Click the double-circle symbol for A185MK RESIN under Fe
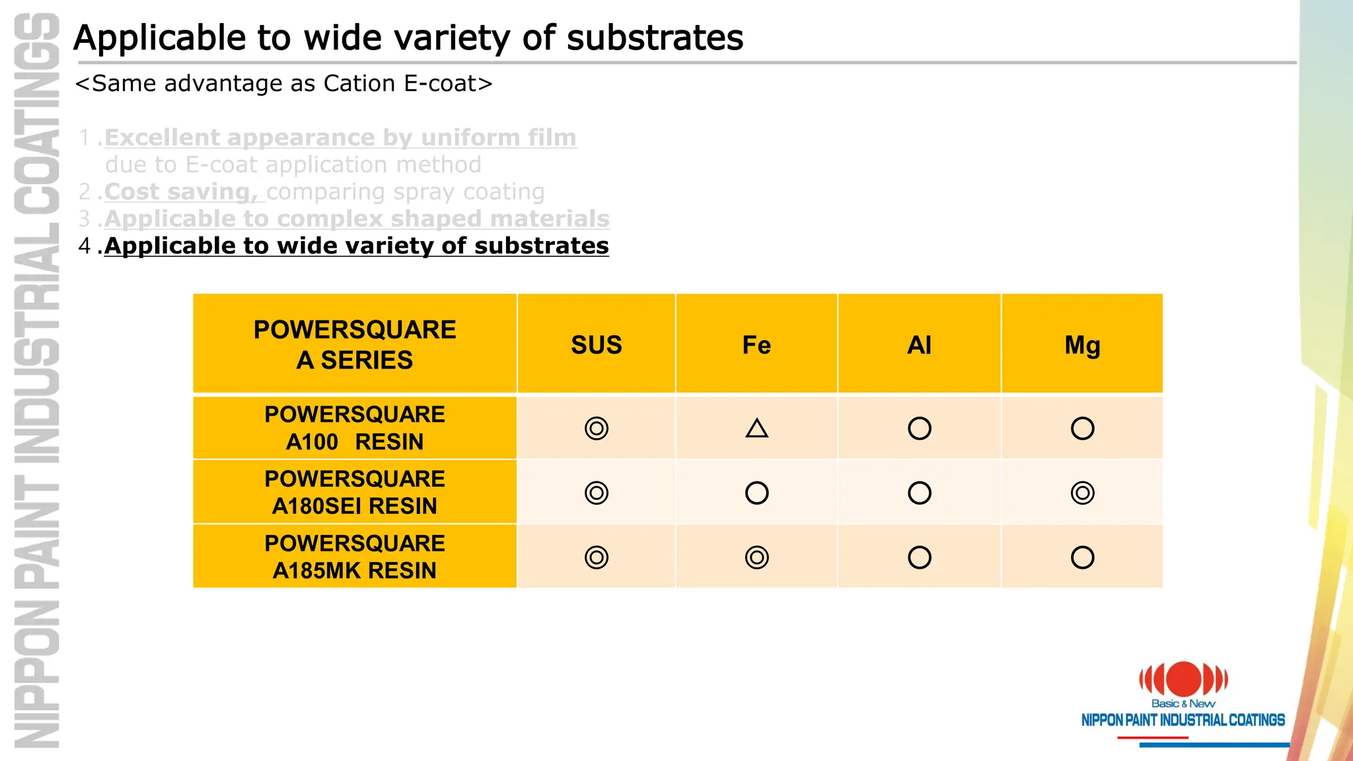This screenshot has width=1353, height=761. point(756,558)
